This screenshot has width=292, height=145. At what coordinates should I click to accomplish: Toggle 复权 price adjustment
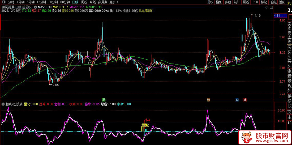210,2
